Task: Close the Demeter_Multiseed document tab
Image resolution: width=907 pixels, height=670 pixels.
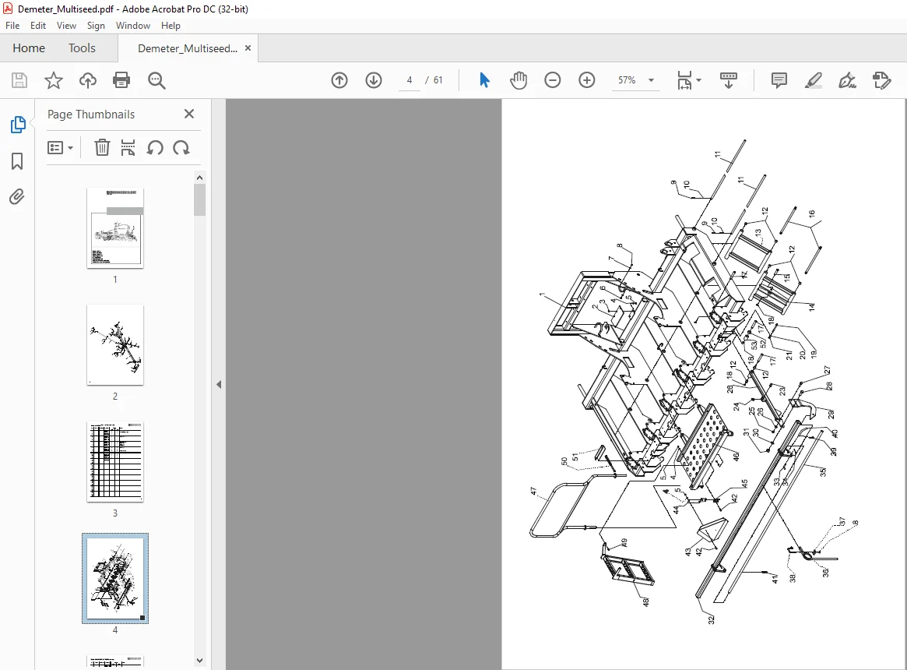Action: click(x=248, y=48)
